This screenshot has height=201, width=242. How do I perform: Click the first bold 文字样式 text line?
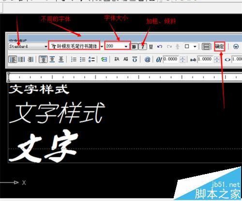[39, 90]
